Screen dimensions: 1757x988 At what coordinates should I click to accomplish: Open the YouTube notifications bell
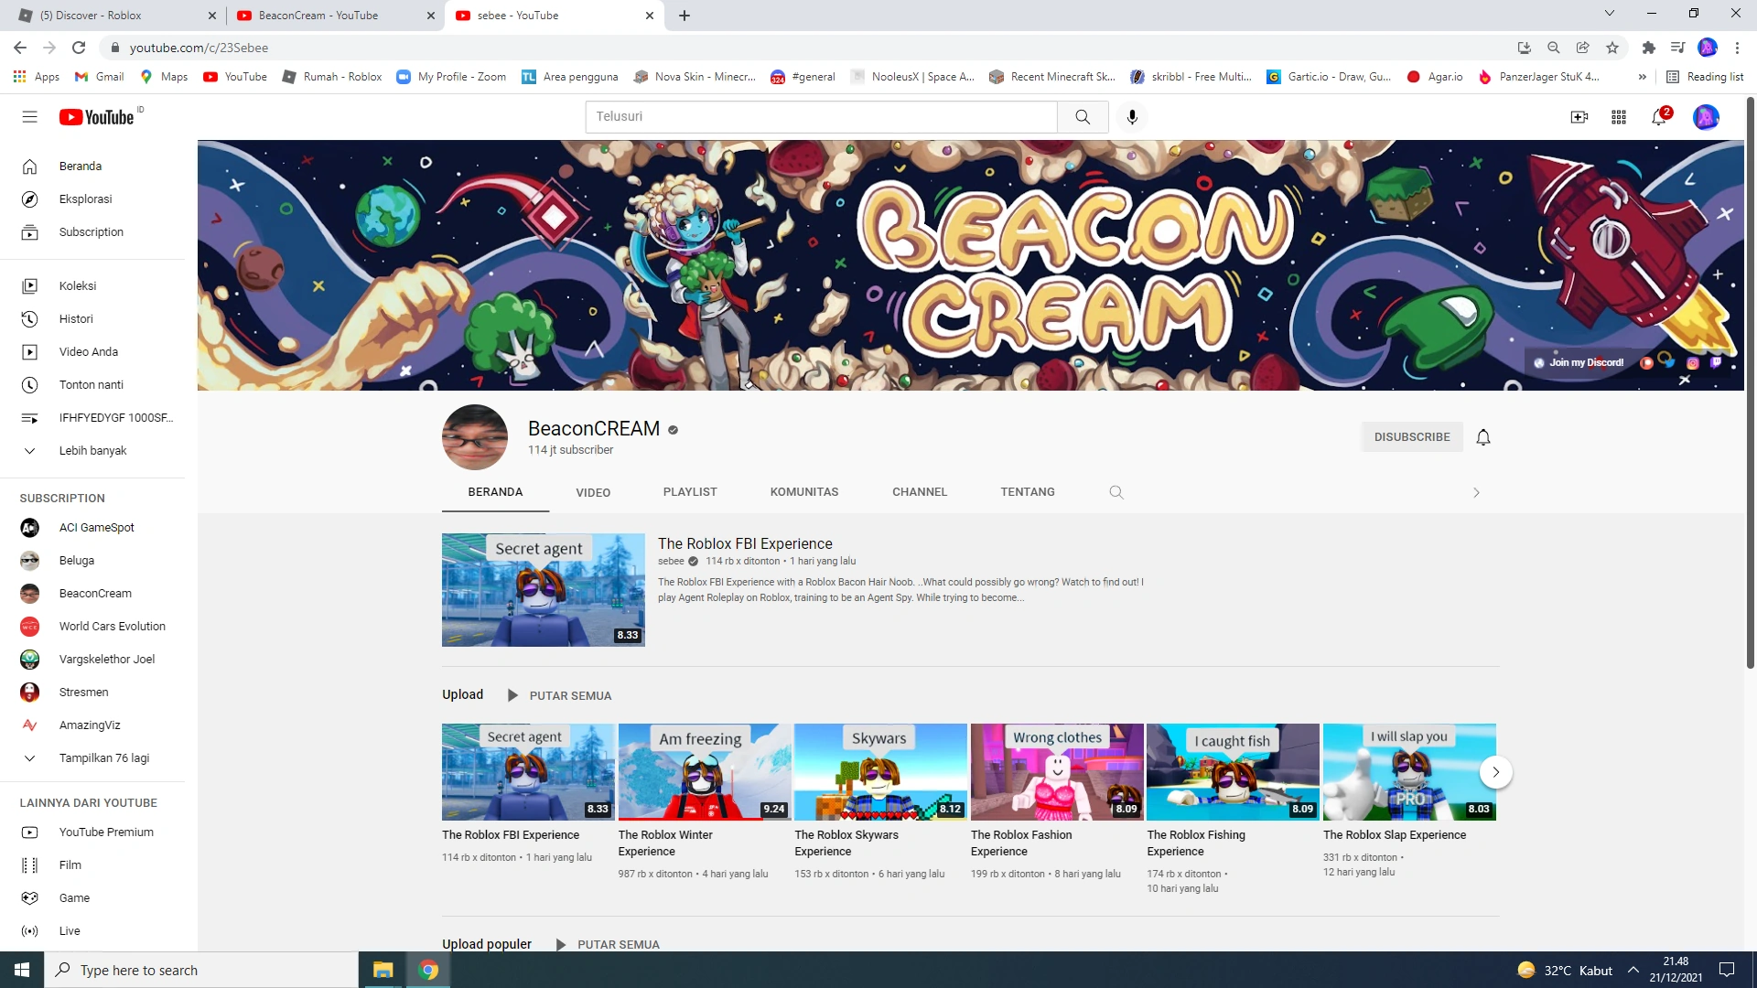click(1658, 117)
